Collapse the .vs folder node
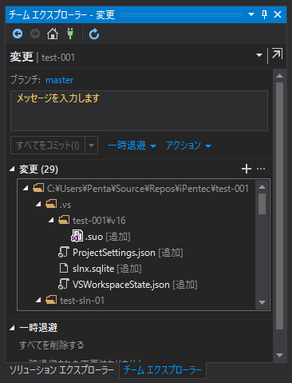Image resolution: width=292 pixels, height=383 pixels. coord(38,204)
